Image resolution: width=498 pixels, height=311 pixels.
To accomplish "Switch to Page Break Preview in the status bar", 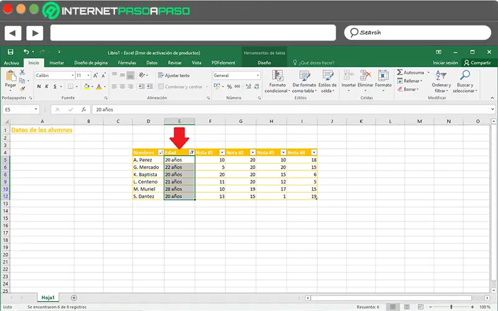I will coord(421,307).
